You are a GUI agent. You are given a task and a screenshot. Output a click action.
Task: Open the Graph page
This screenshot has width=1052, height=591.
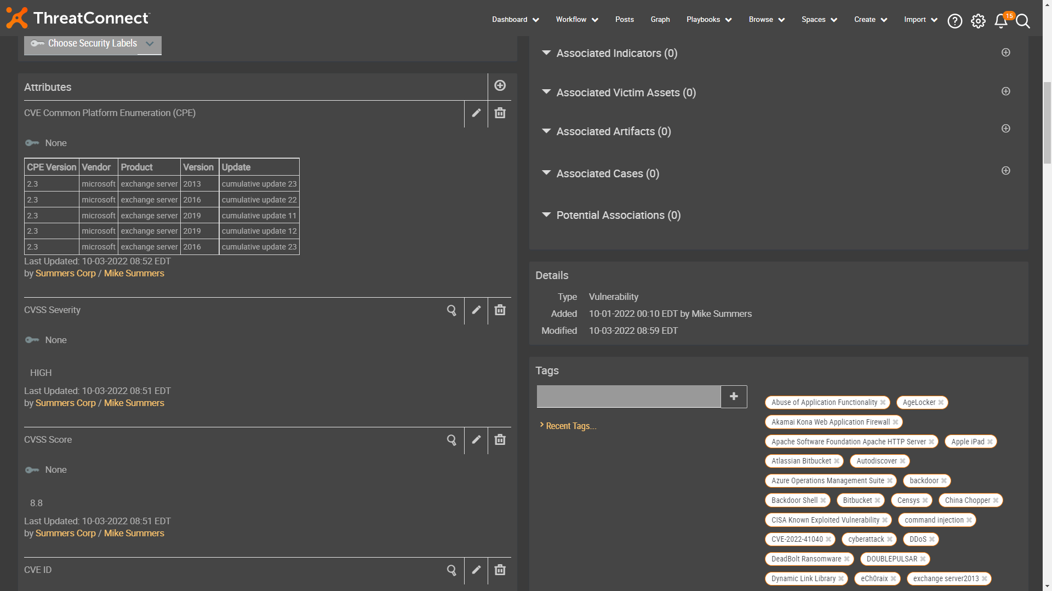point(660,20)
